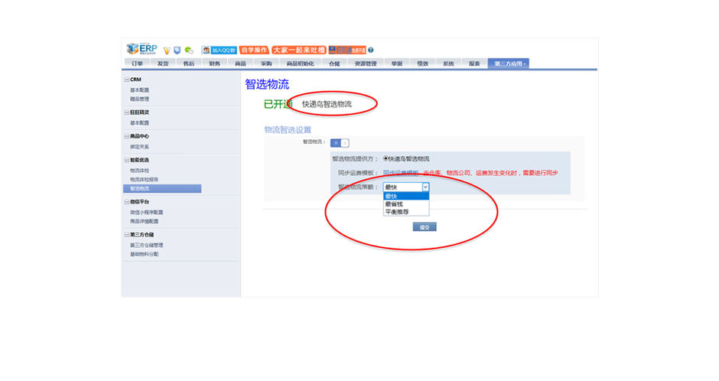Choose 最省钱 in the strategy list
The height and width of the screenshot is (381, 719).
(x=406, y=204)
